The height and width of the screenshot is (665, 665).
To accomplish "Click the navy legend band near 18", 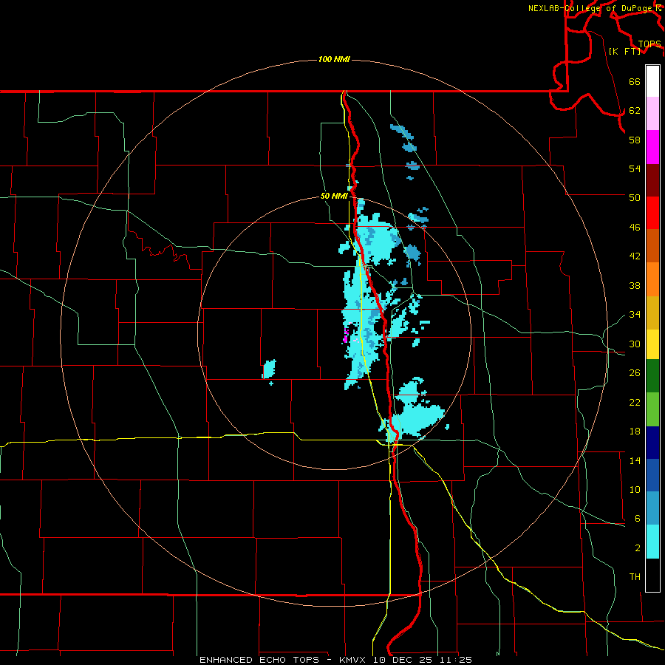I will [x=652, y=443].
